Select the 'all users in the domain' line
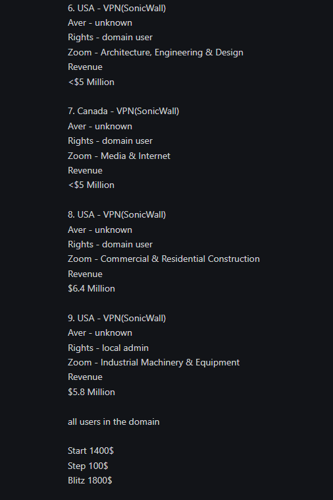Image resolution: width=333 pixels, height=500 pixels. [114, 422]
